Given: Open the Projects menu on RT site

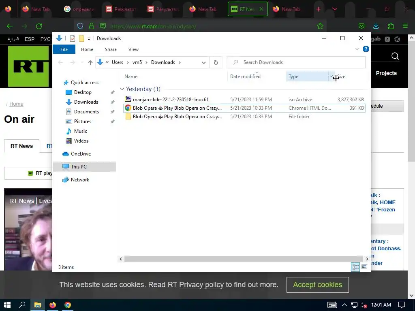Looking at the screenshot, I should pos(386,73).
